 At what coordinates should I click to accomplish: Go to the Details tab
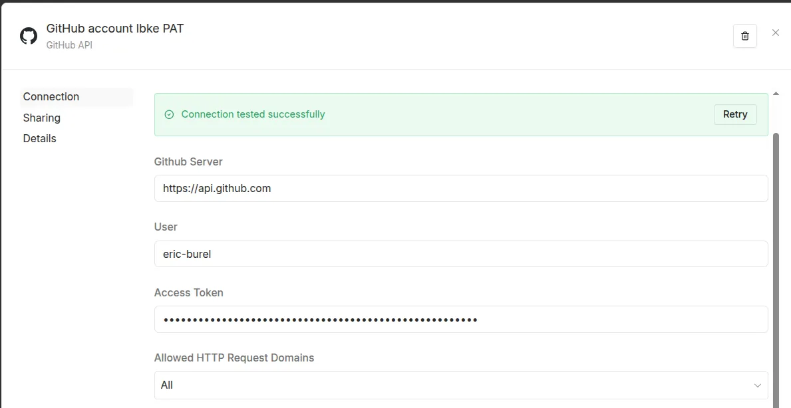[40, 138]
